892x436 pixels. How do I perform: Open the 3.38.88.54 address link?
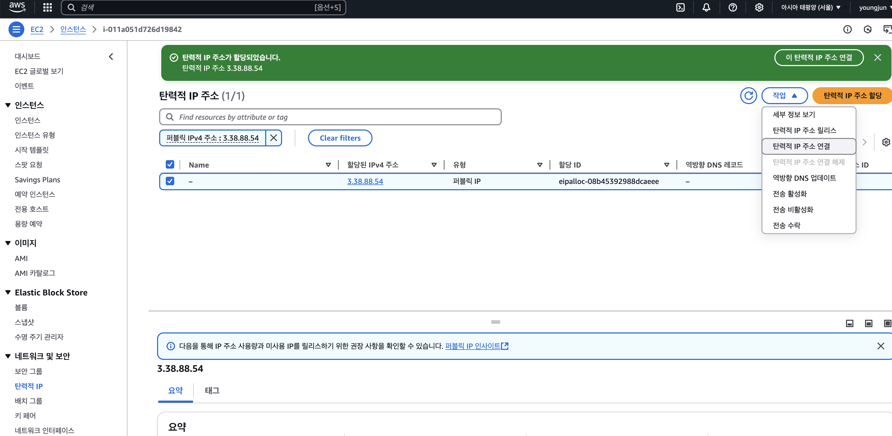[365, 181]
